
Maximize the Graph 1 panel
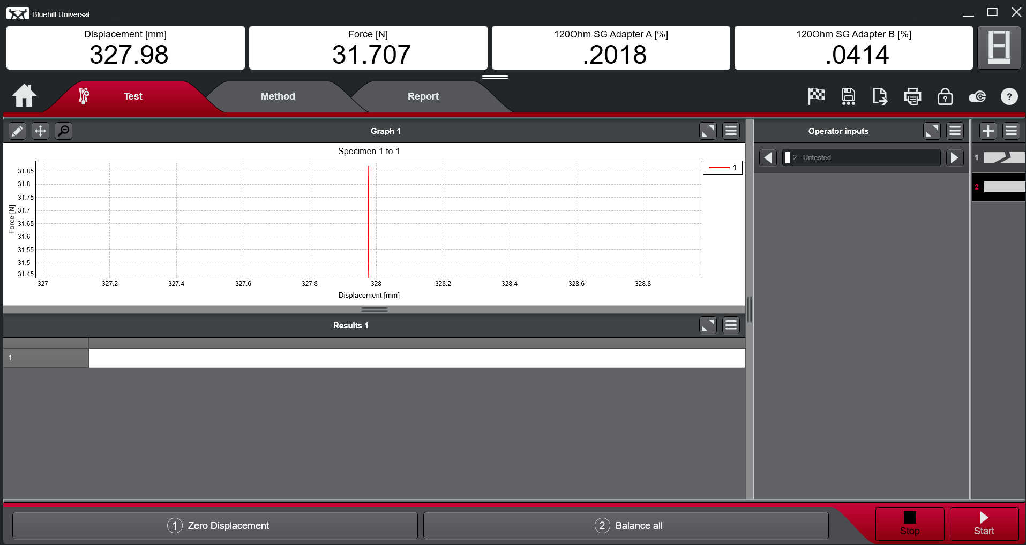(708, 131)
